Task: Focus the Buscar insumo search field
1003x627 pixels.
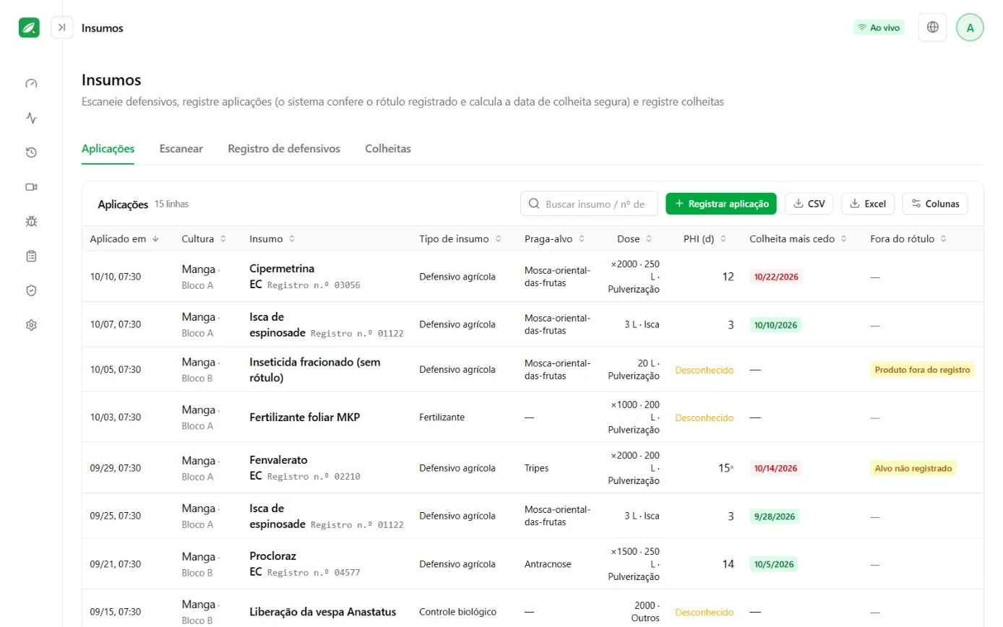Action: [589, 204]
